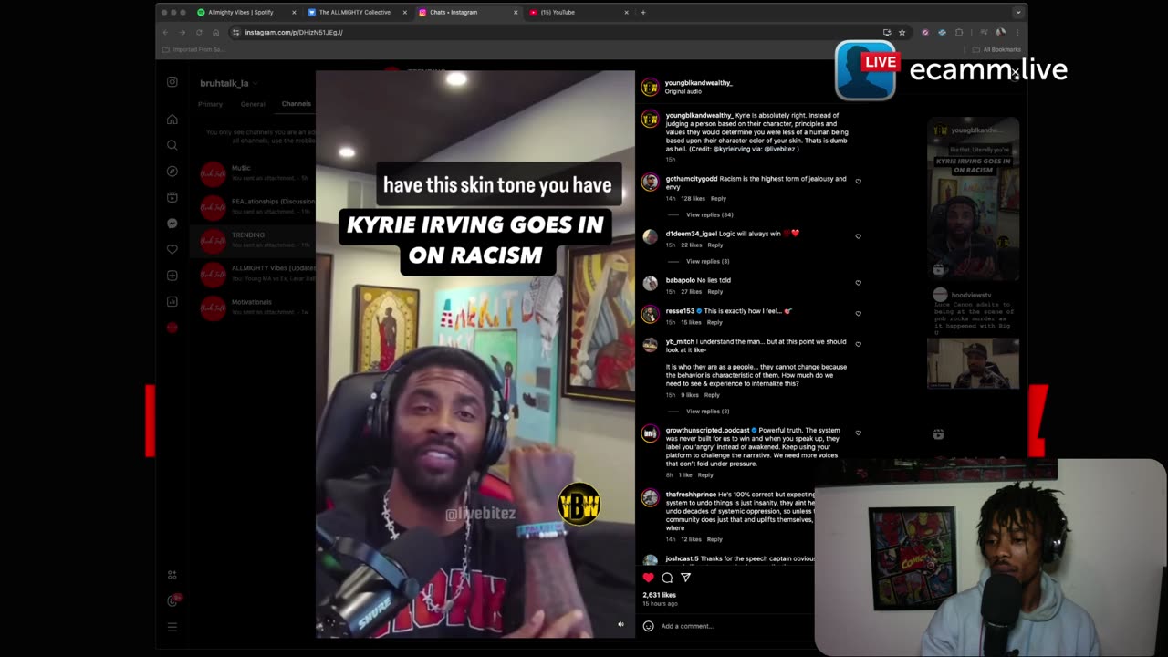Screen dimensions: 1168x657
Task: Like babapolo's comment heart
Action: click(x=859, y=283)
